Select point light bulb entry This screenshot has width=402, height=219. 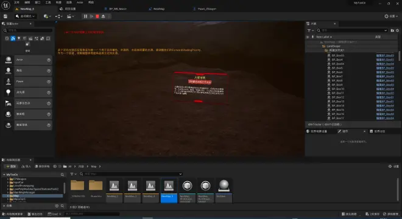(8, 92)
